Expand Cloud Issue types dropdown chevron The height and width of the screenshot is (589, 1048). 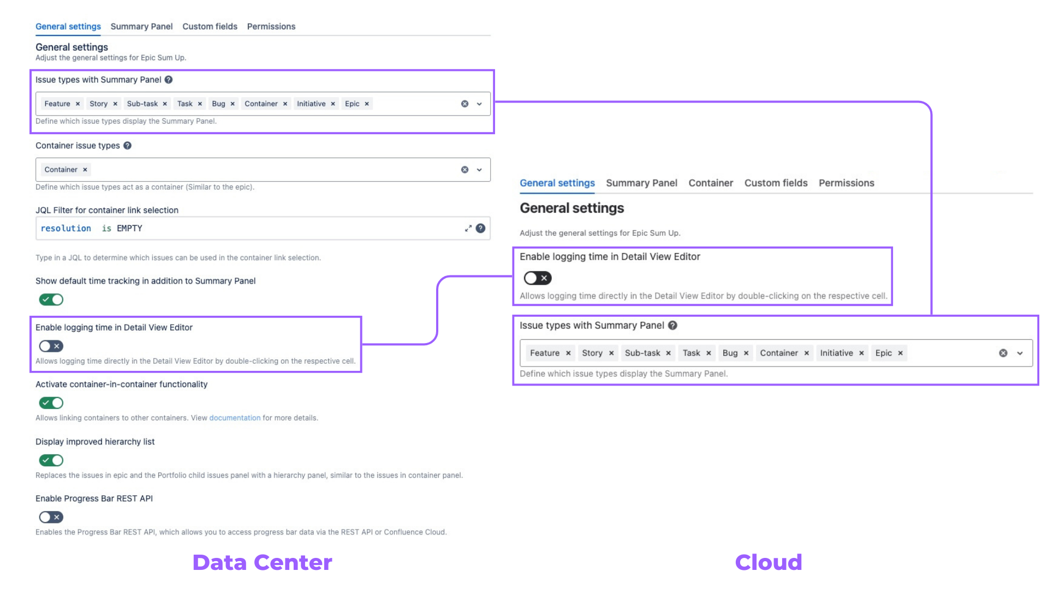click(x=1020, y=353)
